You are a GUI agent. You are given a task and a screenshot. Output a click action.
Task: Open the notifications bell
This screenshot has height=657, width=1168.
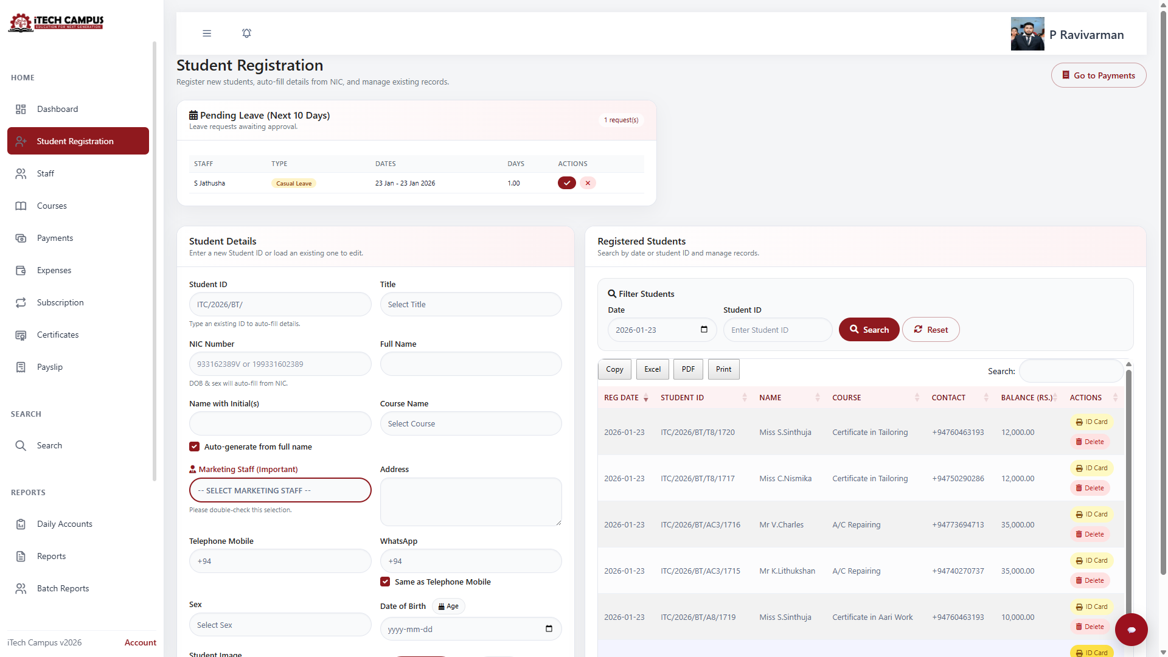pyautogui.click(x=246, y=33)
